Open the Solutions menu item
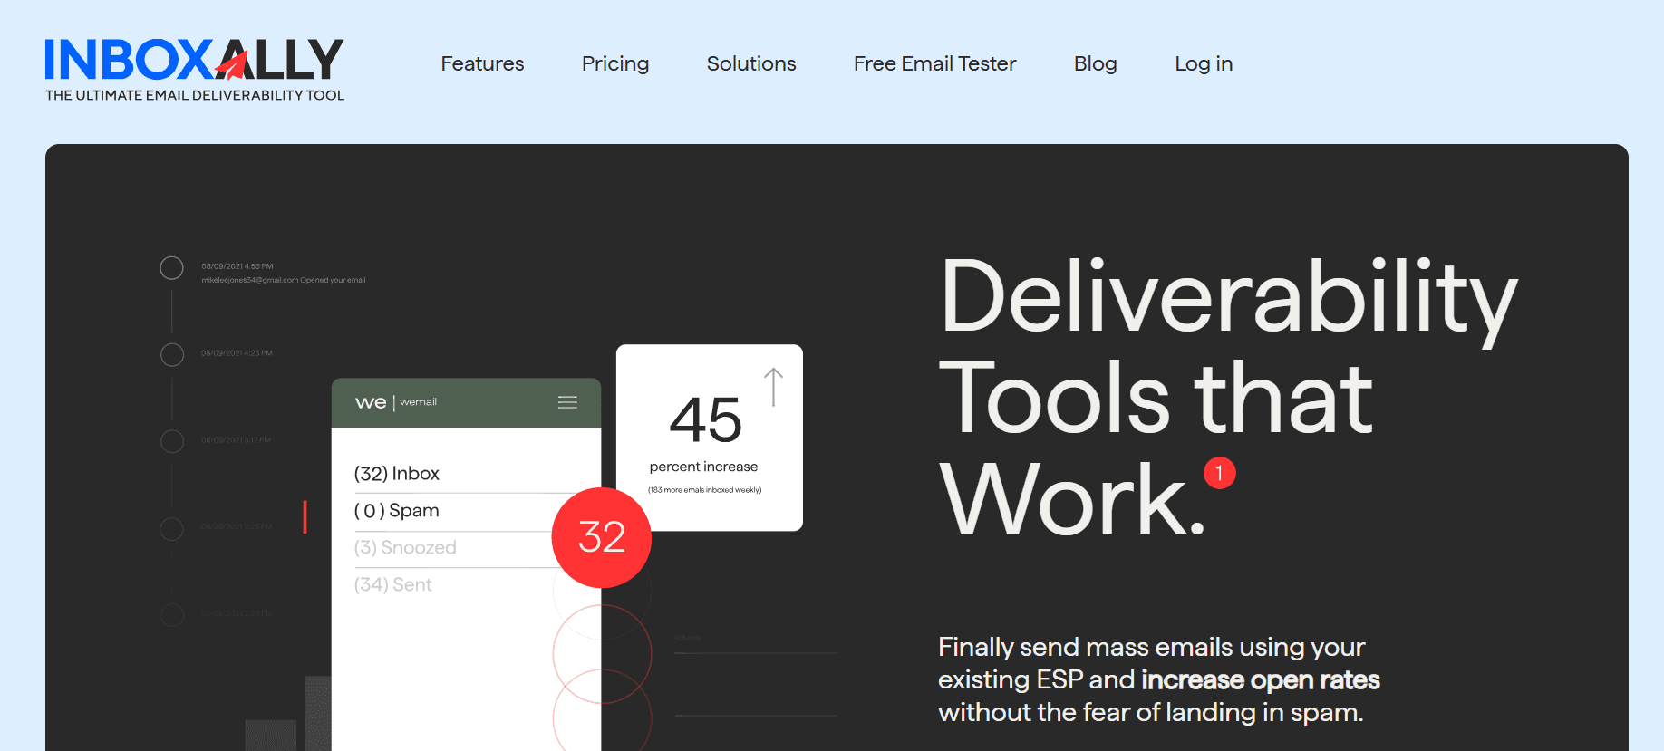1664x751 pixels. (x=751, y=63)
